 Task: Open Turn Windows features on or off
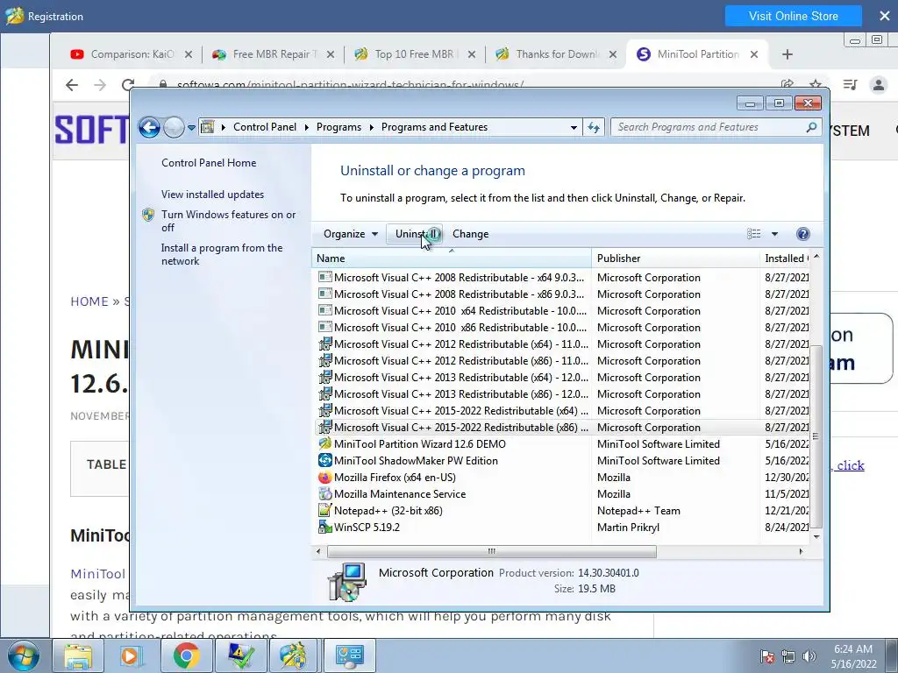click(x=229, y=221)
